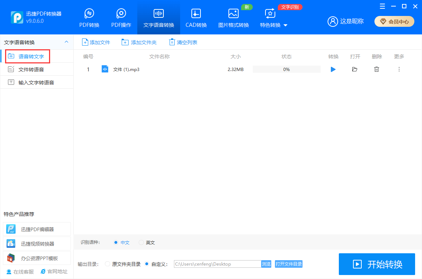The height and width of the screenshot is (279, 422).
Task: Switch to the CAD转换 tab
Action: (x=196, y=18)
